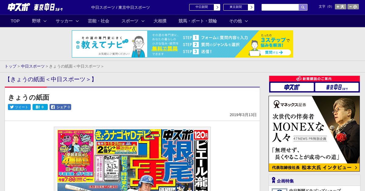Click 東京中日スポーツ subscription guide button
Image resolution: width=365 pixels, height=191 pixels.
coord(337,87)
